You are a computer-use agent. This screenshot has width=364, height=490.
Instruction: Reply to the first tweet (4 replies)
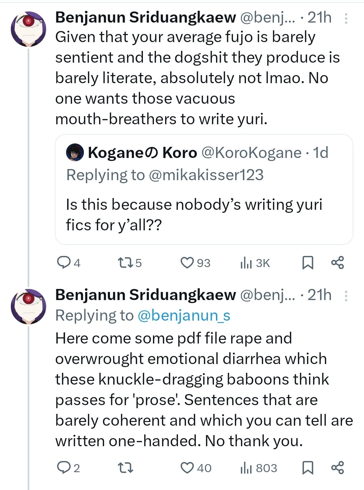[x=63, y=263]
